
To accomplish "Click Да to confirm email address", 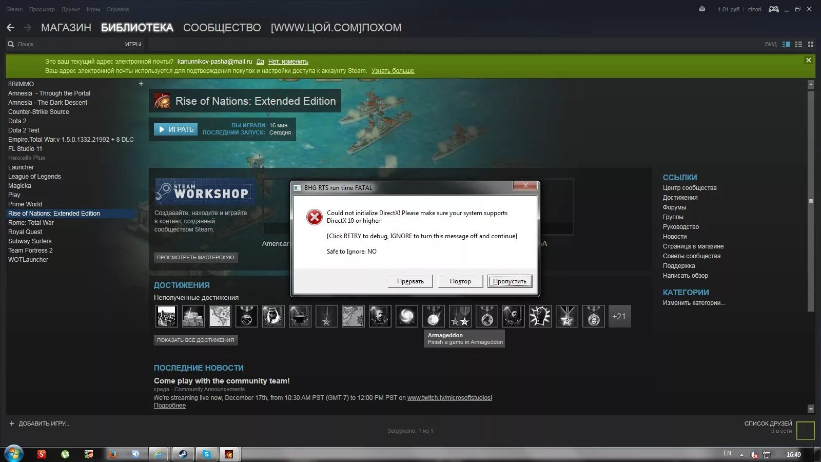I will point(260,62).
